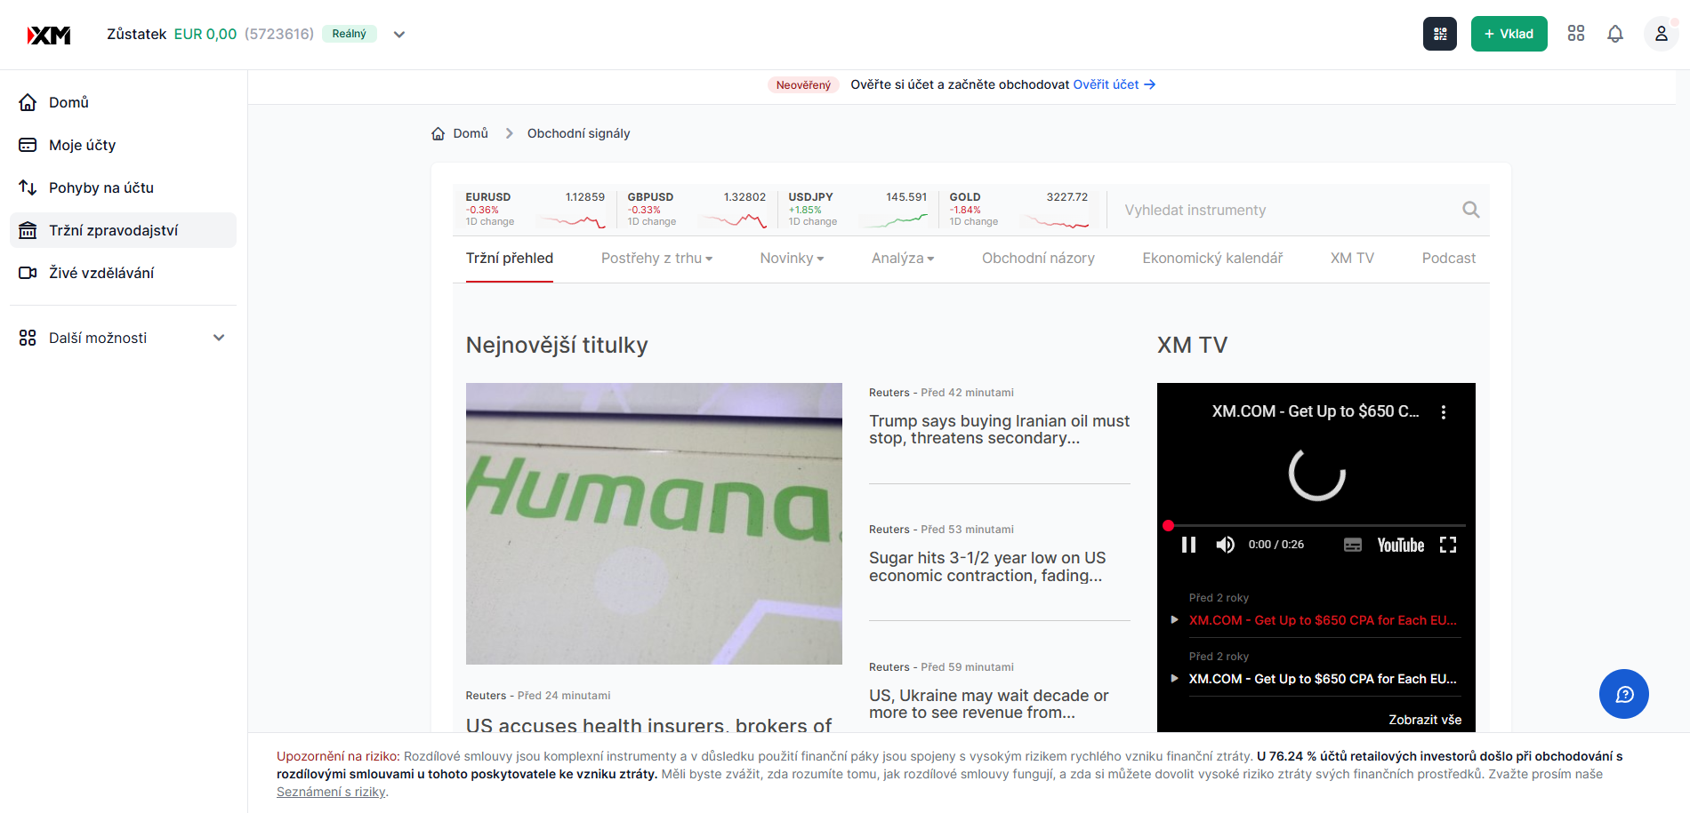Expand account balance dropdown chevron
Image resolution: width=1690 pixels, height=813 pixels.
[399, 35]
